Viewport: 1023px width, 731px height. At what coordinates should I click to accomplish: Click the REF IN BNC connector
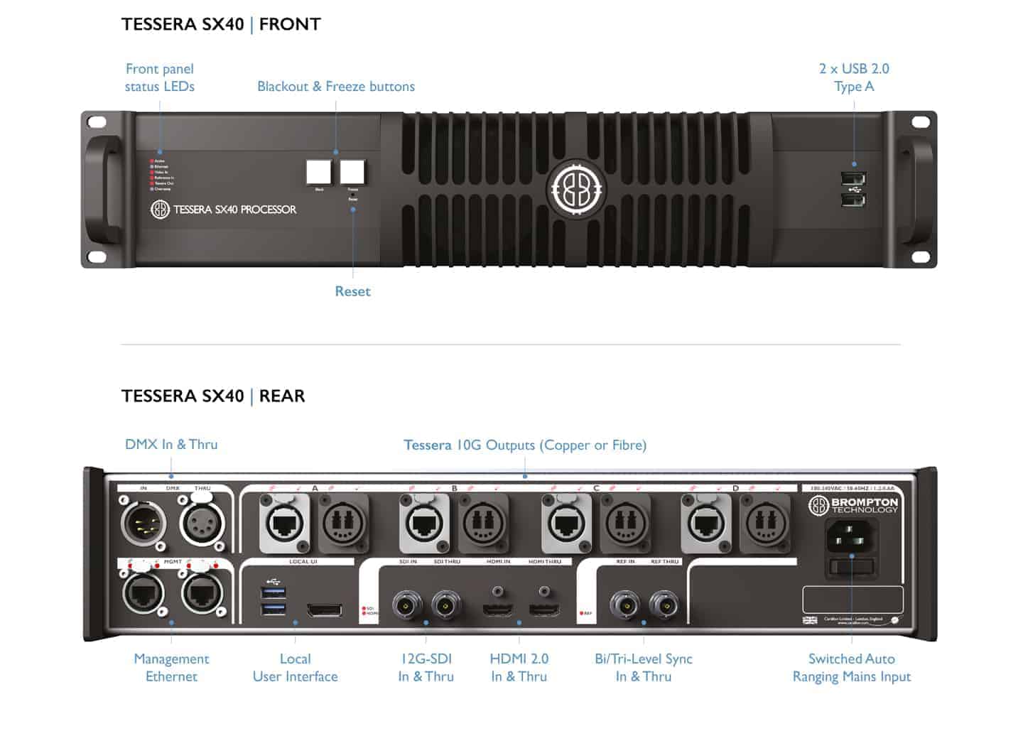coord(625,605)
